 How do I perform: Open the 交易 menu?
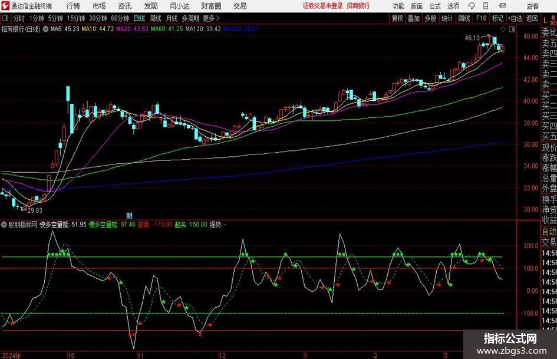(240, 6)
